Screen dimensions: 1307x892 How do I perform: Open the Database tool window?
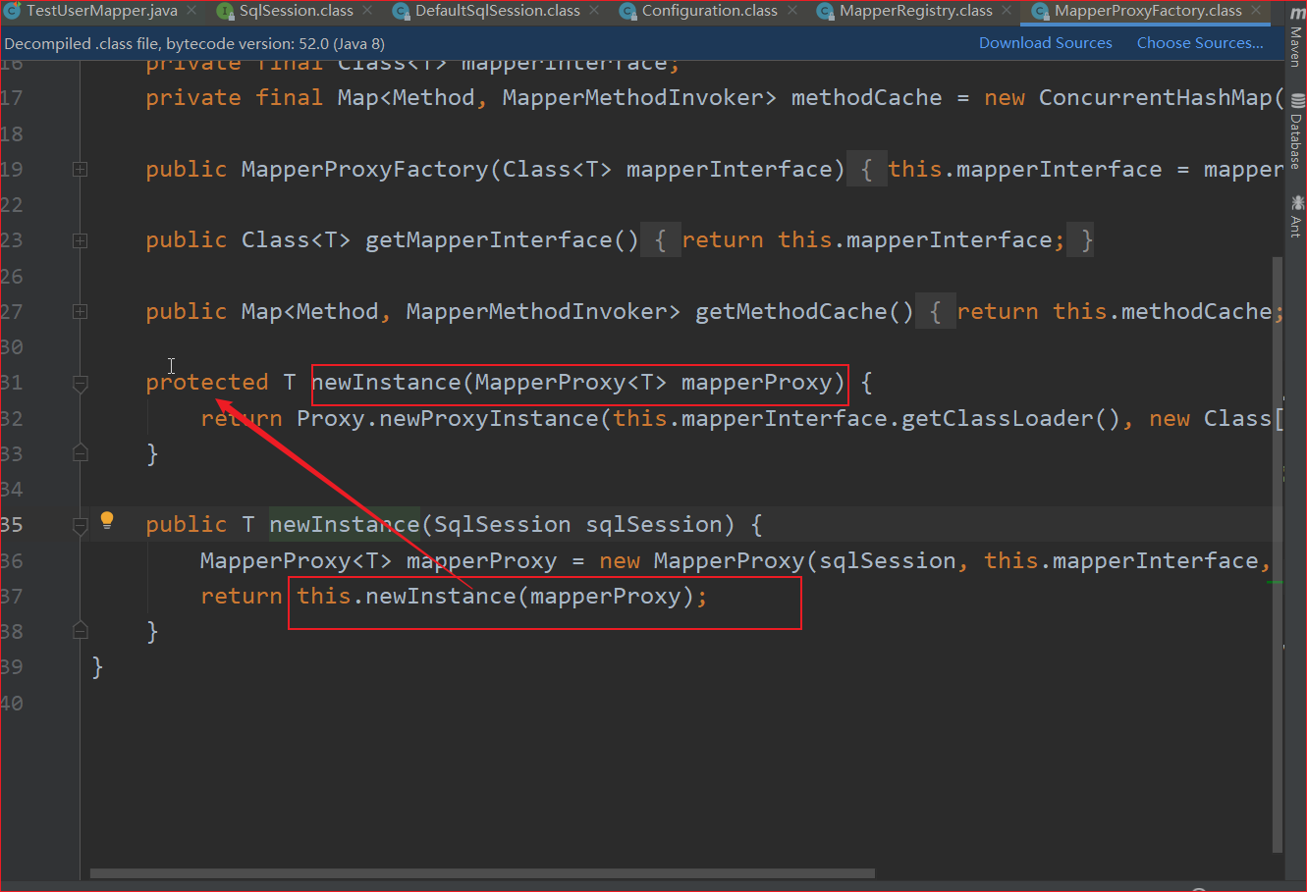click(x=1296, y=131)
